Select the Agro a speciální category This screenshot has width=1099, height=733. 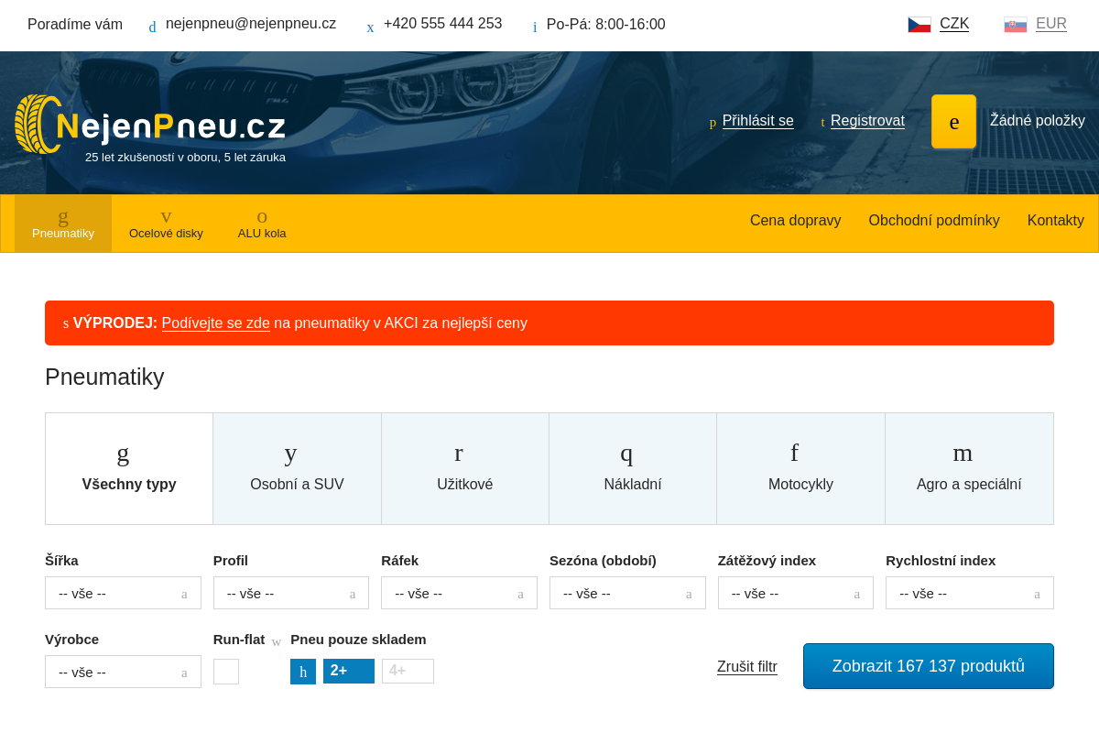tap(968, 467)
